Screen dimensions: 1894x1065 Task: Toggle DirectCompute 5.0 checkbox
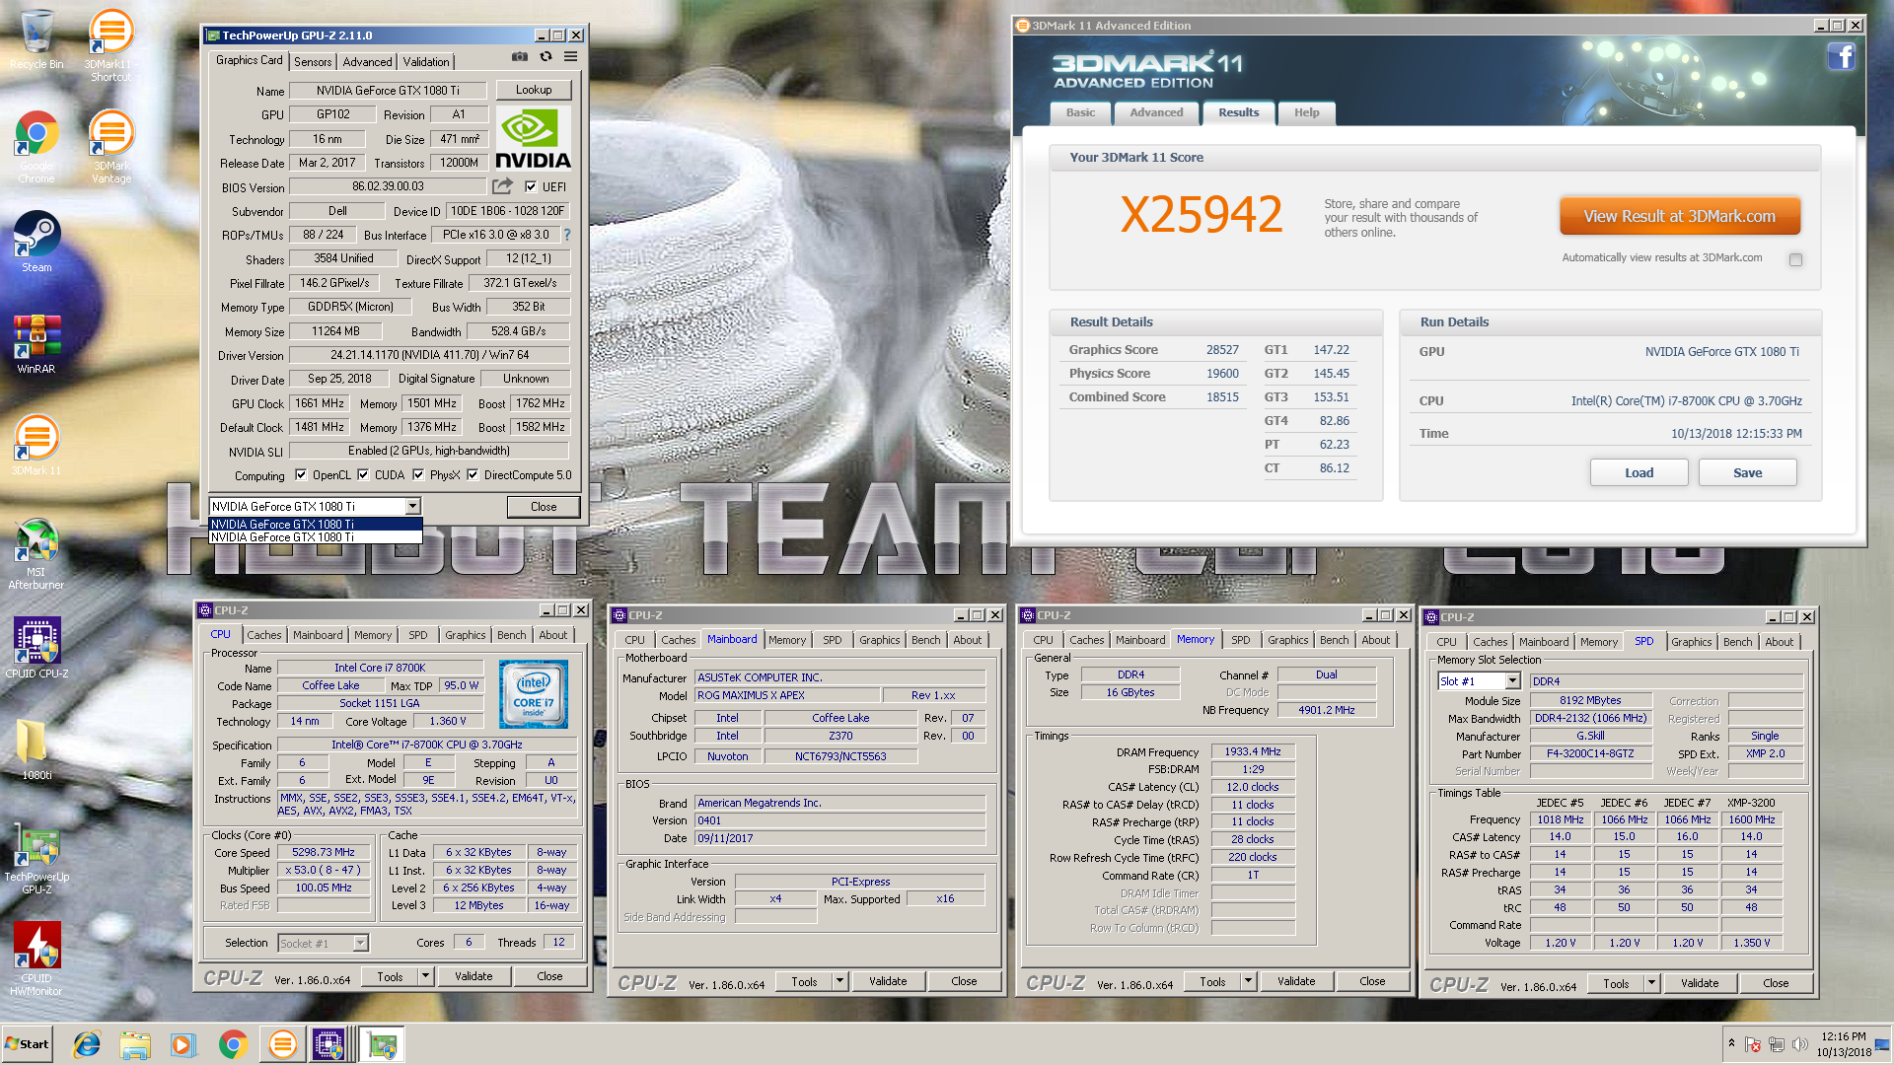pos(473,474)
